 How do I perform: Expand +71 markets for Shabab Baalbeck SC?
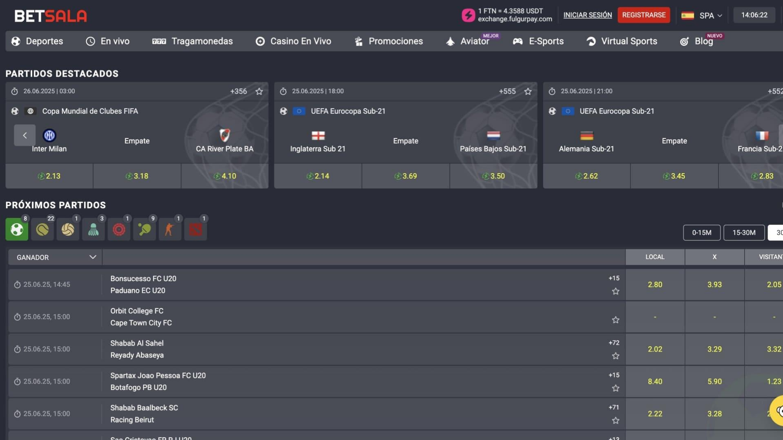(x=614, y=407)
